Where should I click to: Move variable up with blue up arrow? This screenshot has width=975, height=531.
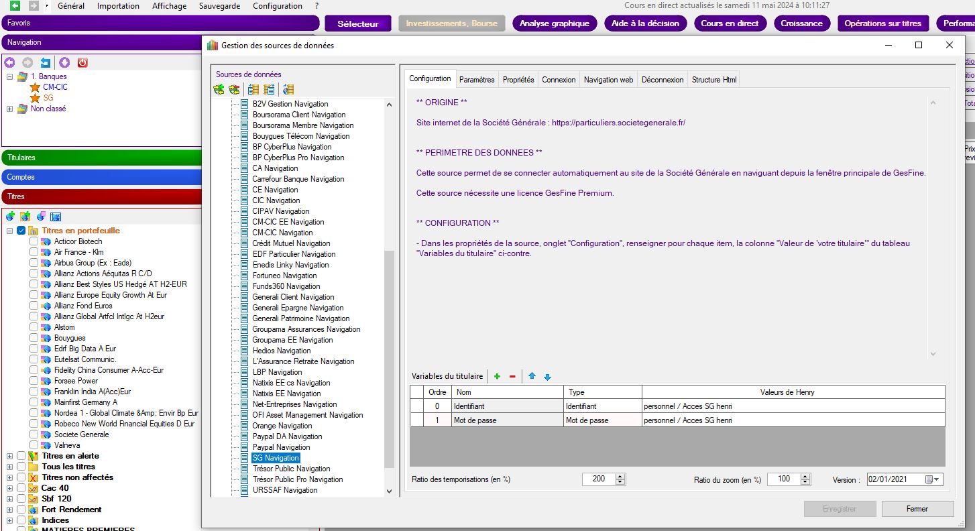coord(532,377)
